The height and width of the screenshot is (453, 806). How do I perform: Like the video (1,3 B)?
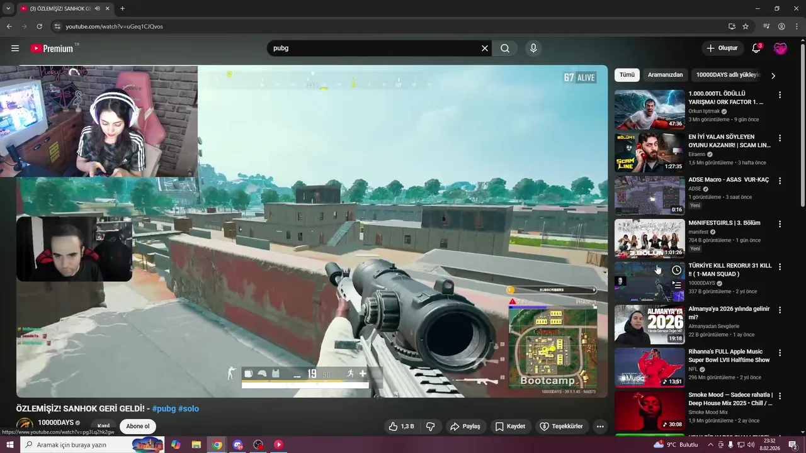click(x=401, y=426)
